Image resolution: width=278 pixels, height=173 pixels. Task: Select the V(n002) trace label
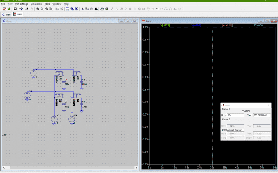point(165,25)
